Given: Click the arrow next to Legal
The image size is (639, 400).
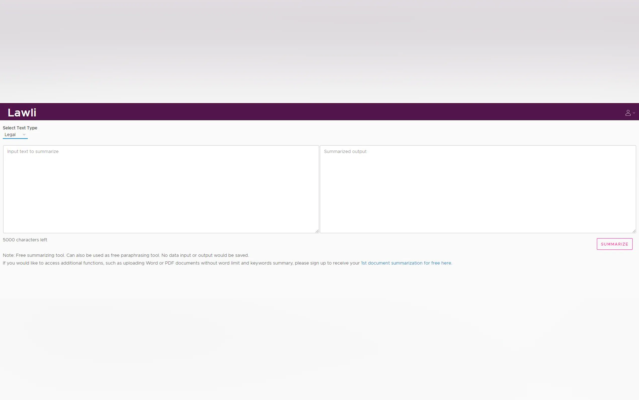Looking at the screenshot, I should click(24, 135).
